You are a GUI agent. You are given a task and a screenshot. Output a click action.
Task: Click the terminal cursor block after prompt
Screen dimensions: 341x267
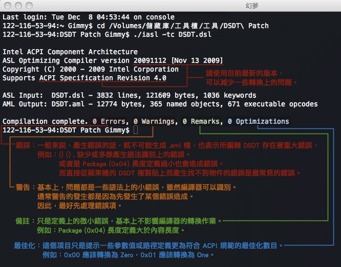136,130
